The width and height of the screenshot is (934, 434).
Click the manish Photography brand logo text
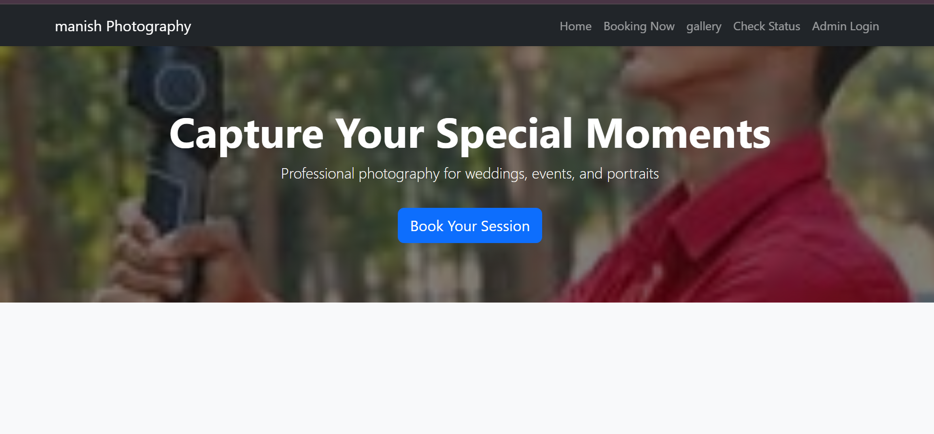123,26
